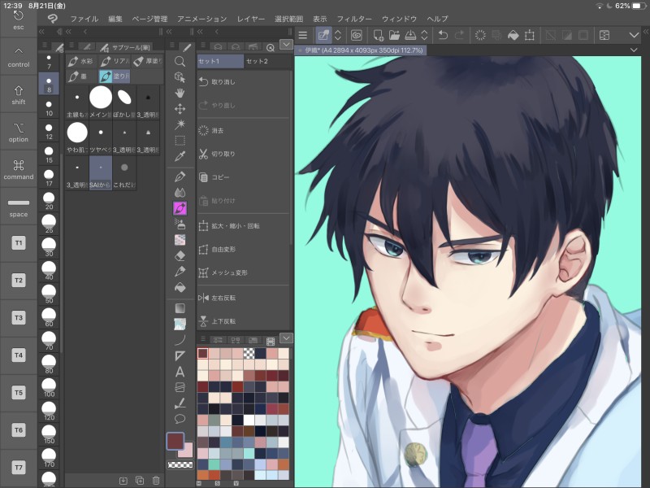Select the Airbrush tool
This screenshot has height=488, width=650.
[x=180, y=224]
